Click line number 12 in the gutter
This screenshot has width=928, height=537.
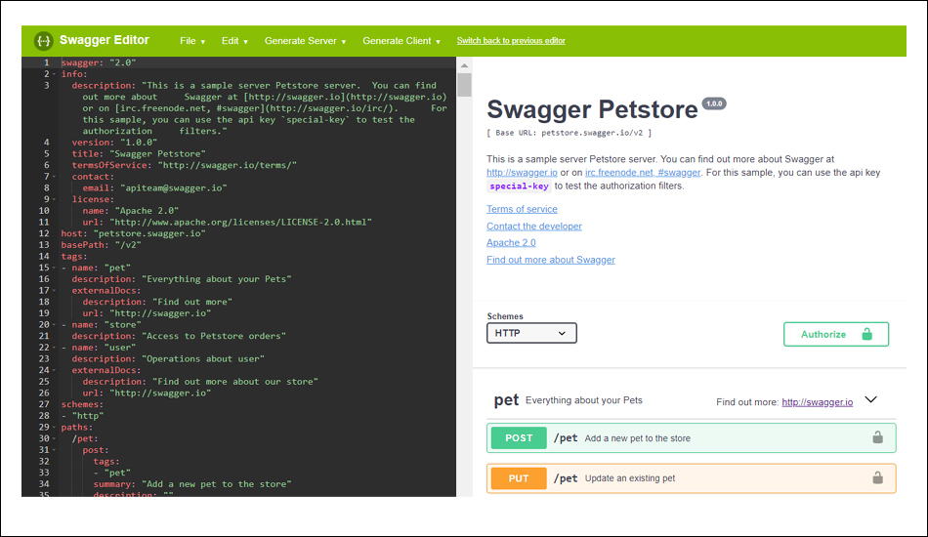coord(44,233)
